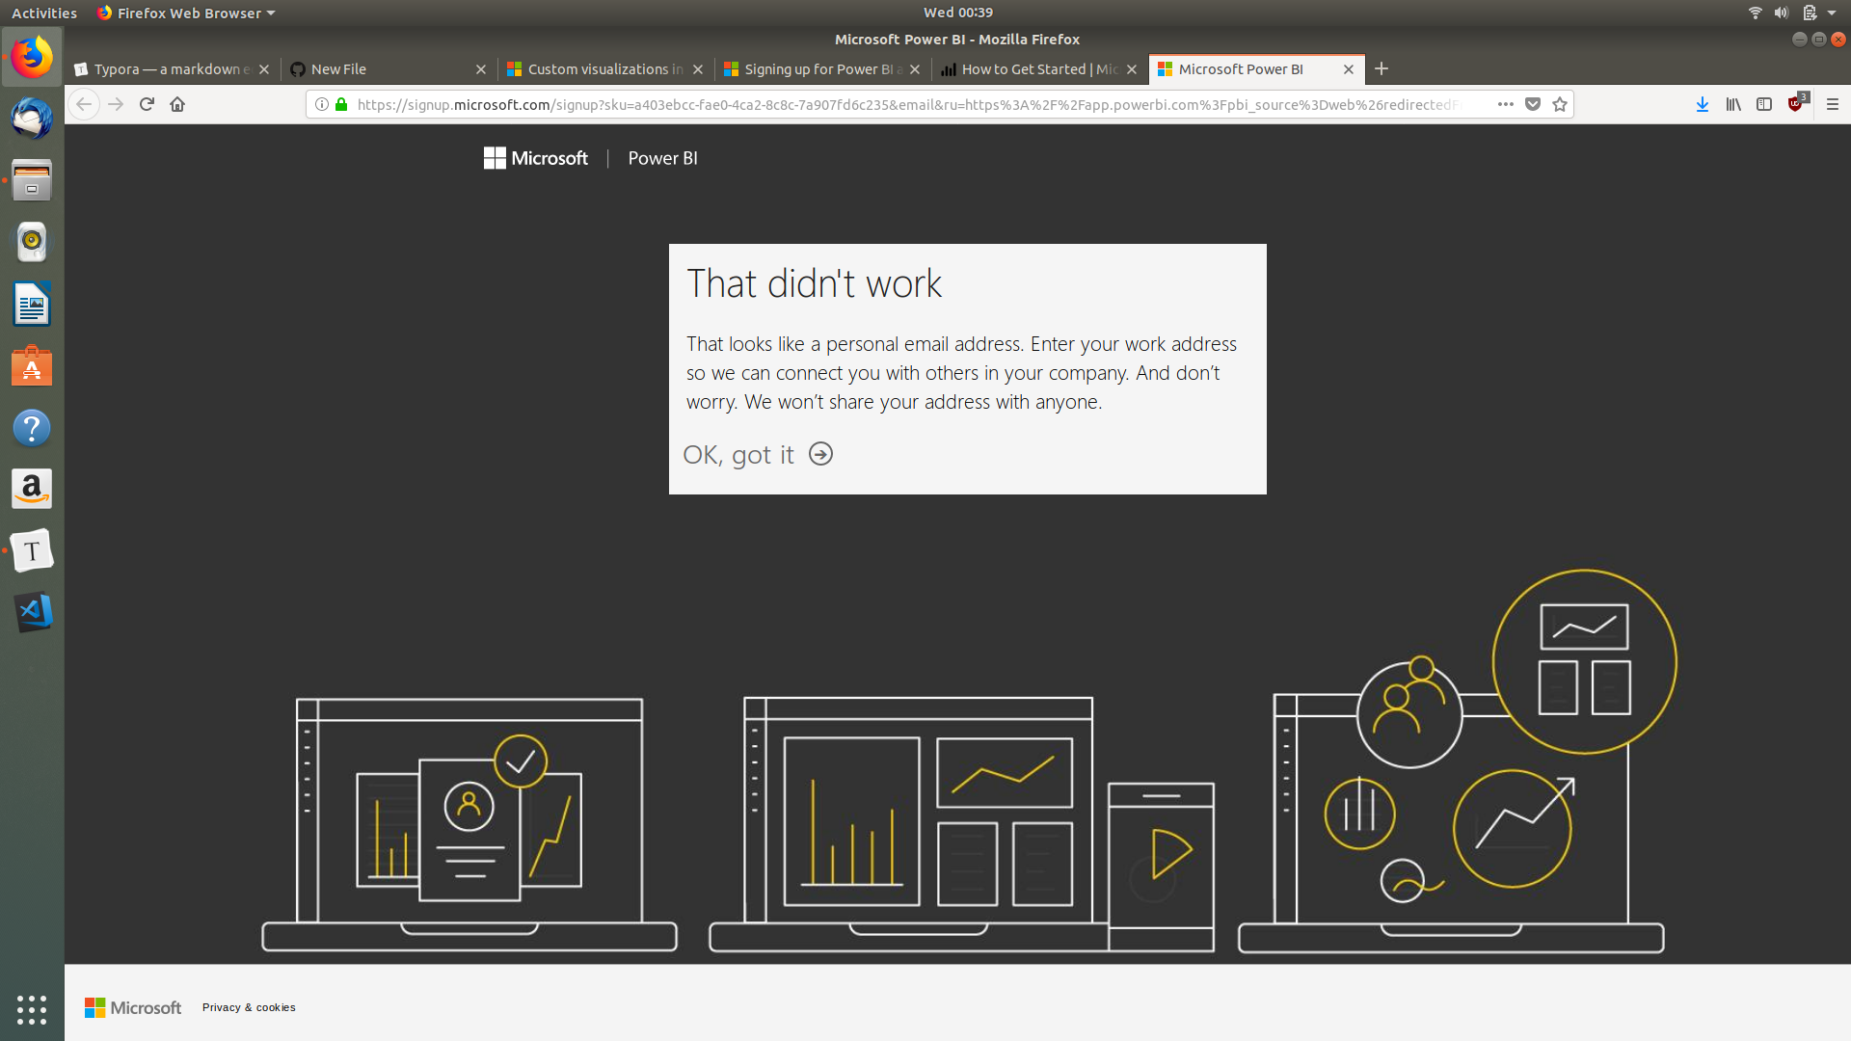Open the Firefox hamburger menu
This screenshot has width=1851, height=1041.
(x=1833, y=104)
